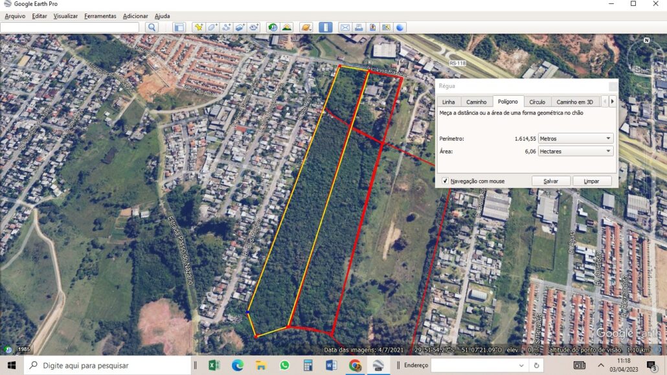Screen dimensions: 667x375
Task: Toggle the Navegação com mouse checkbox
Action: click(445, 181)
